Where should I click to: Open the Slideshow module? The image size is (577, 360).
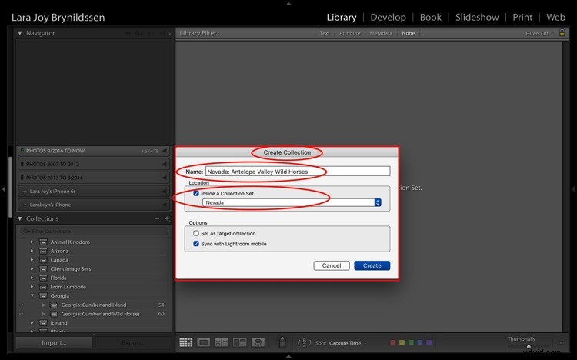coord(477,17)
